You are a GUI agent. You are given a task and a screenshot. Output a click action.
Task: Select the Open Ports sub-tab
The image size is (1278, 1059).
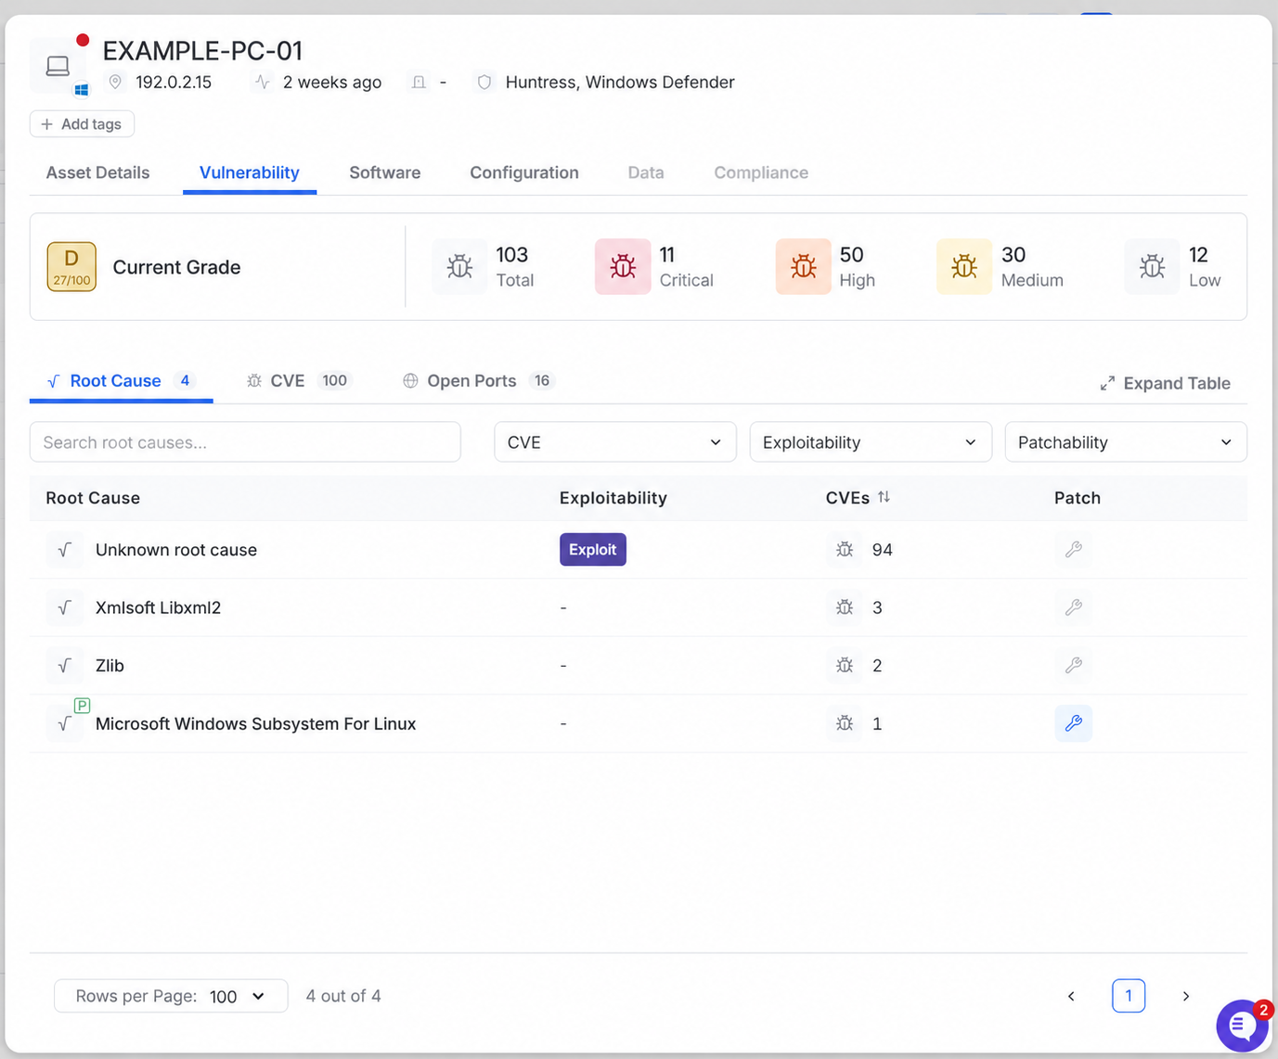[x=478, y=381]
